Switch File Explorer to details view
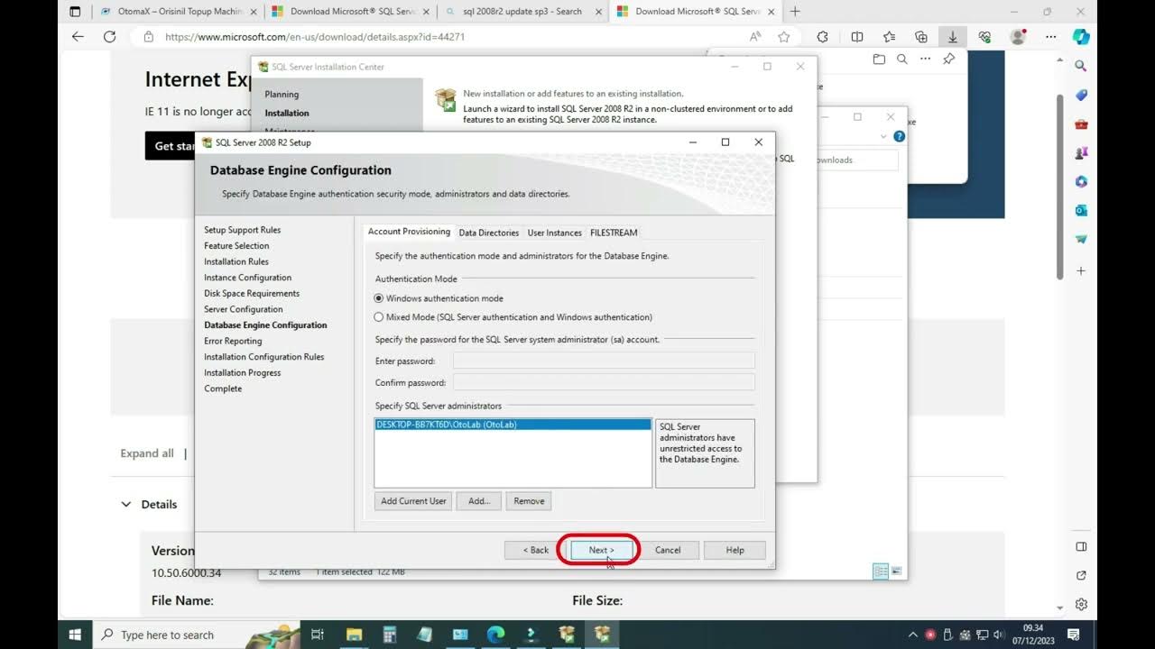Screen dimensions: 1155x649 coord(880,571)
